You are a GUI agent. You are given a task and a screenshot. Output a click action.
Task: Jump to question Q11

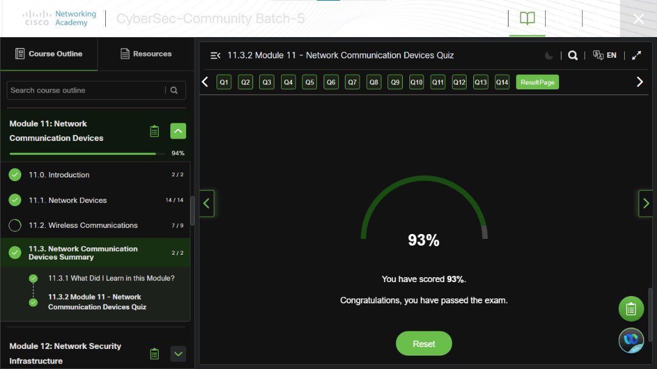[x=438, y=82]
